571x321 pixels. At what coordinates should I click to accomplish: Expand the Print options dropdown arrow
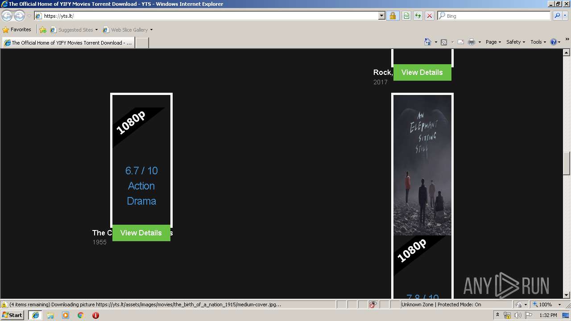(x=480, y=42)
